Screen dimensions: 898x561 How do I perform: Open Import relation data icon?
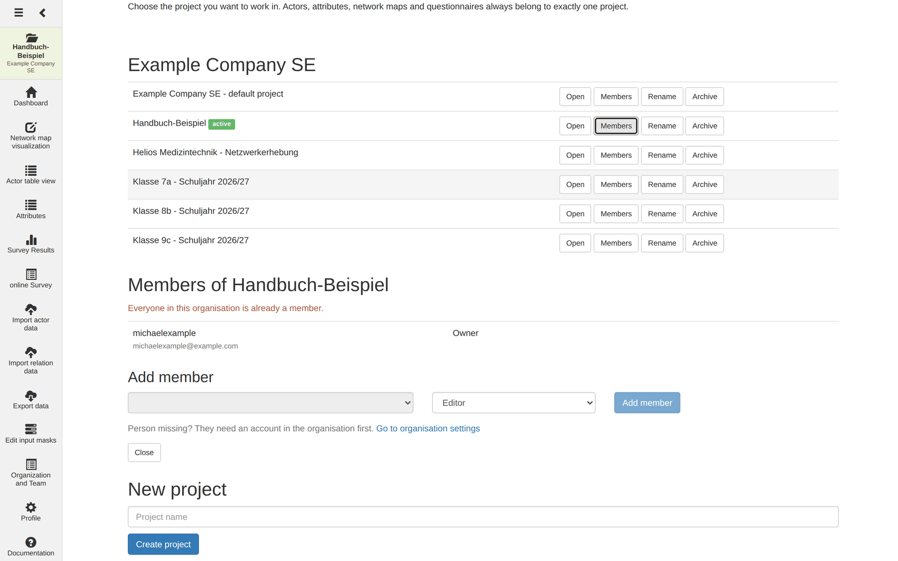coord(31,352)
